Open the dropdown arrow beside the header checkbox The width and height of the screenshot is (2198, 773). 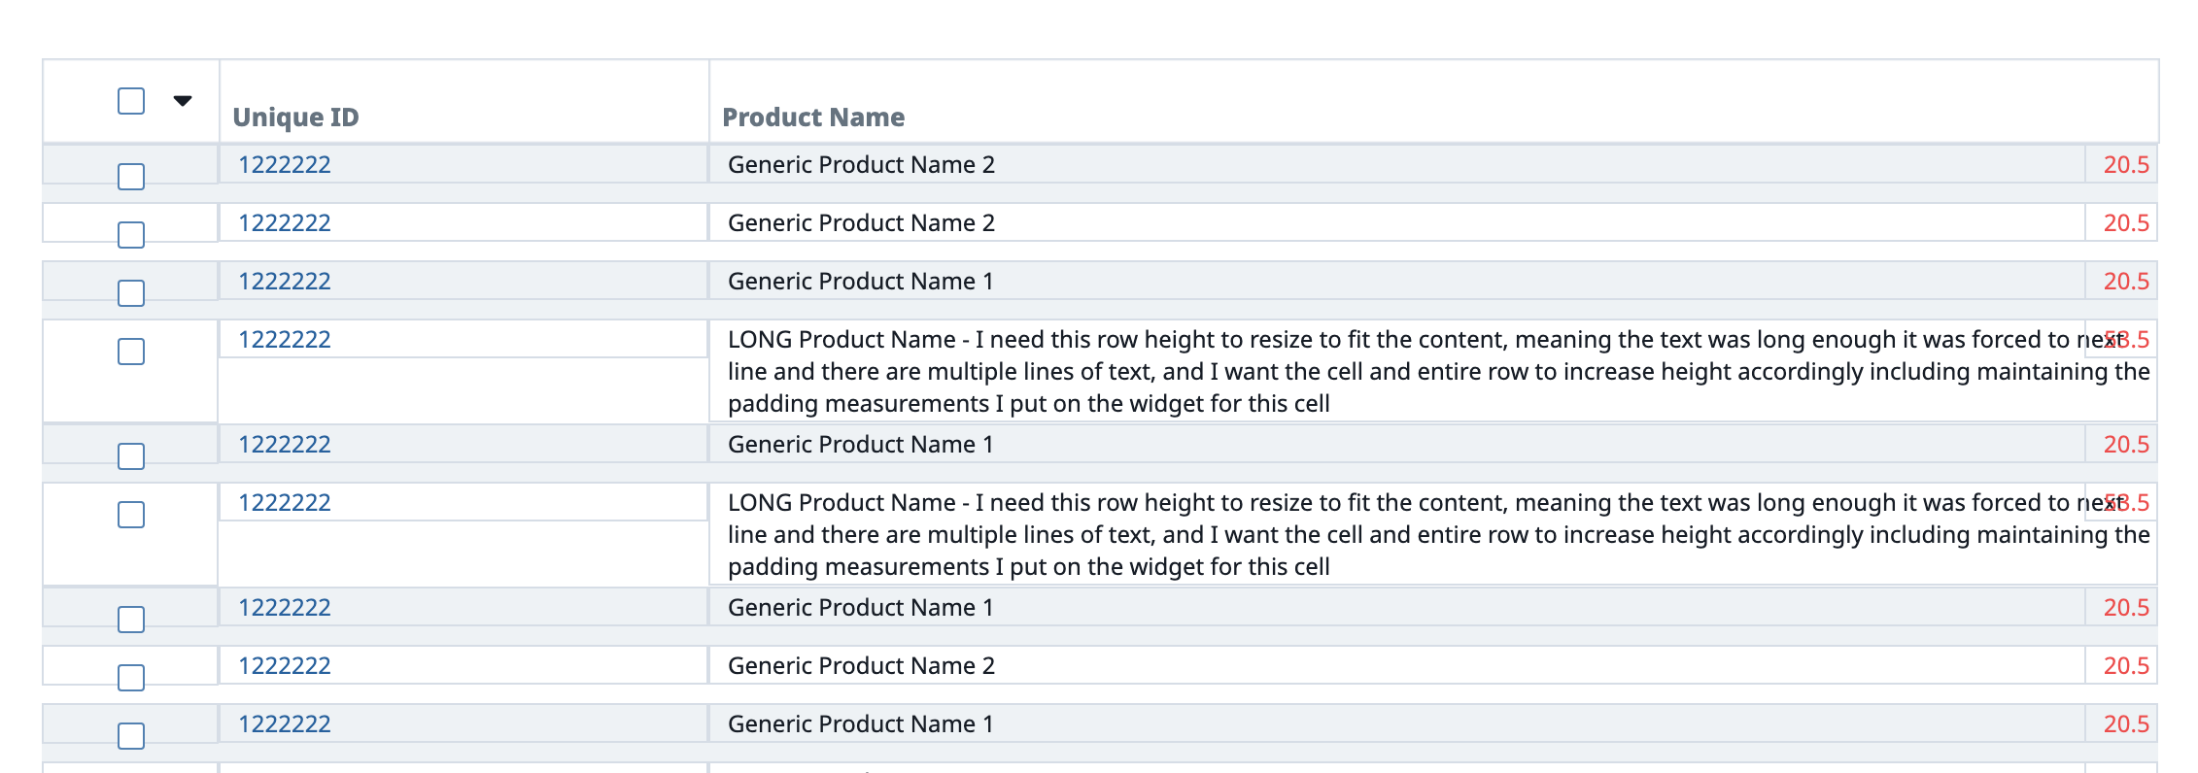pos(183,100)
